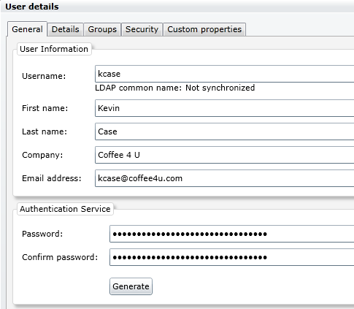Viewport: 354px width, 309px height.
Task: Click the Last name field showing Case
Action: pos(224,131)
